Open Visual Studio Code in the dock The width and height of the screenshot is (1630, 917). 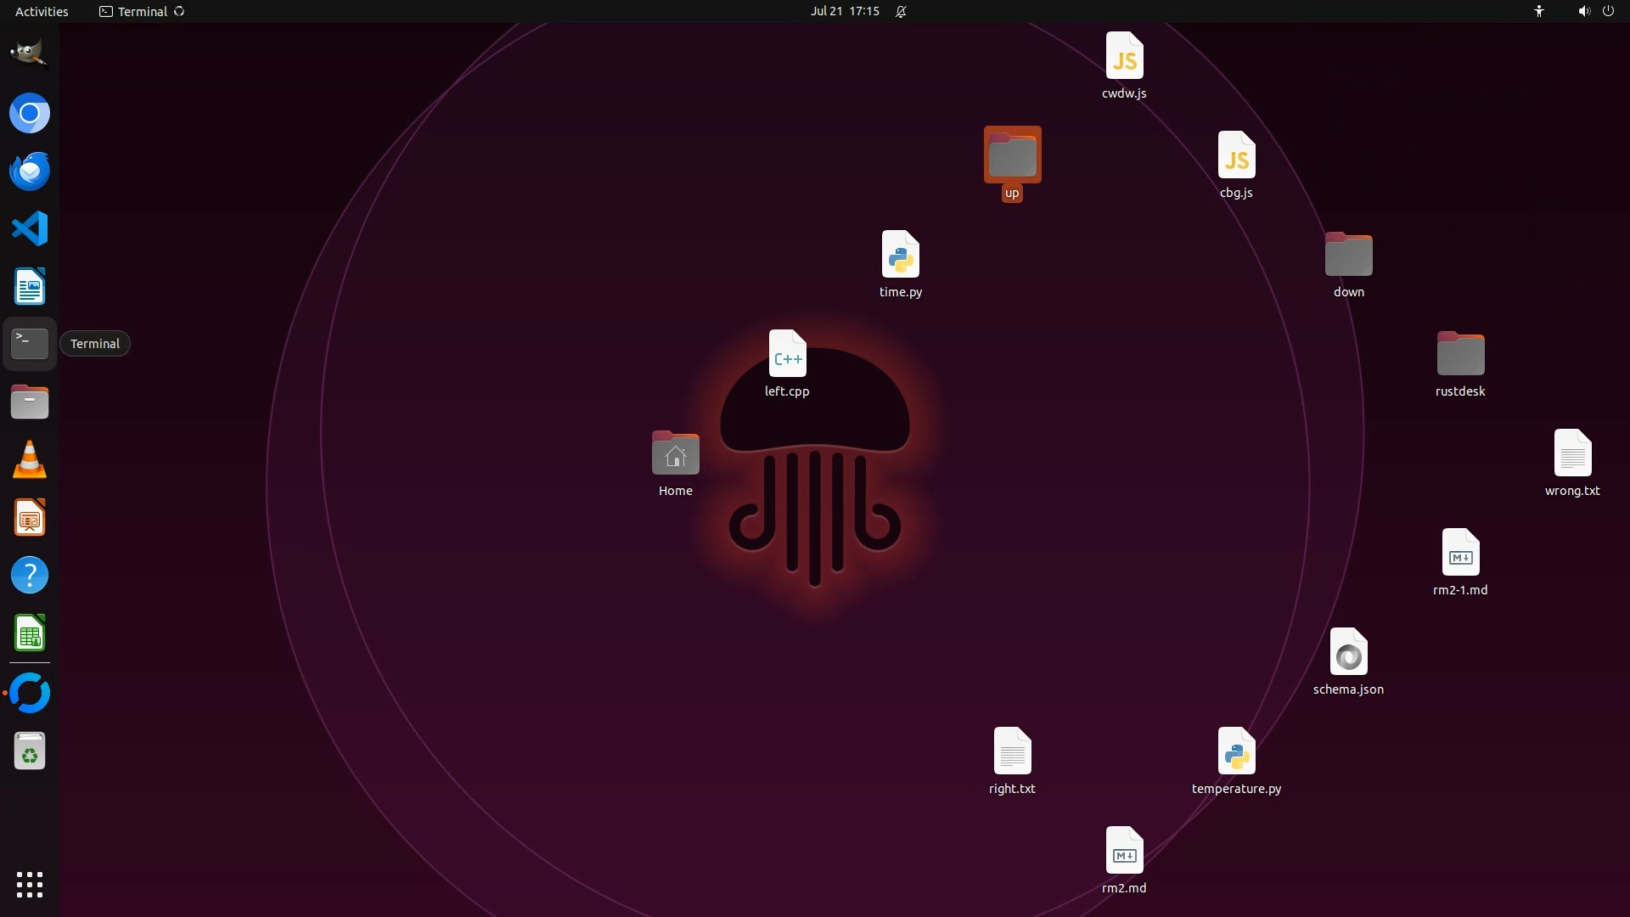[x=30, y=228]
